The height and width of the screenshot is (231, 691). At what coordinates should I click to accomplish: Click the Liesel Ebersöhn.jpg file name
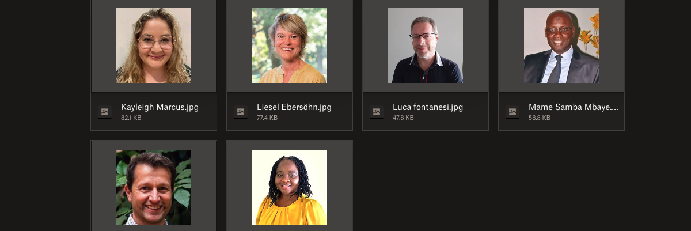pos(294,107)
